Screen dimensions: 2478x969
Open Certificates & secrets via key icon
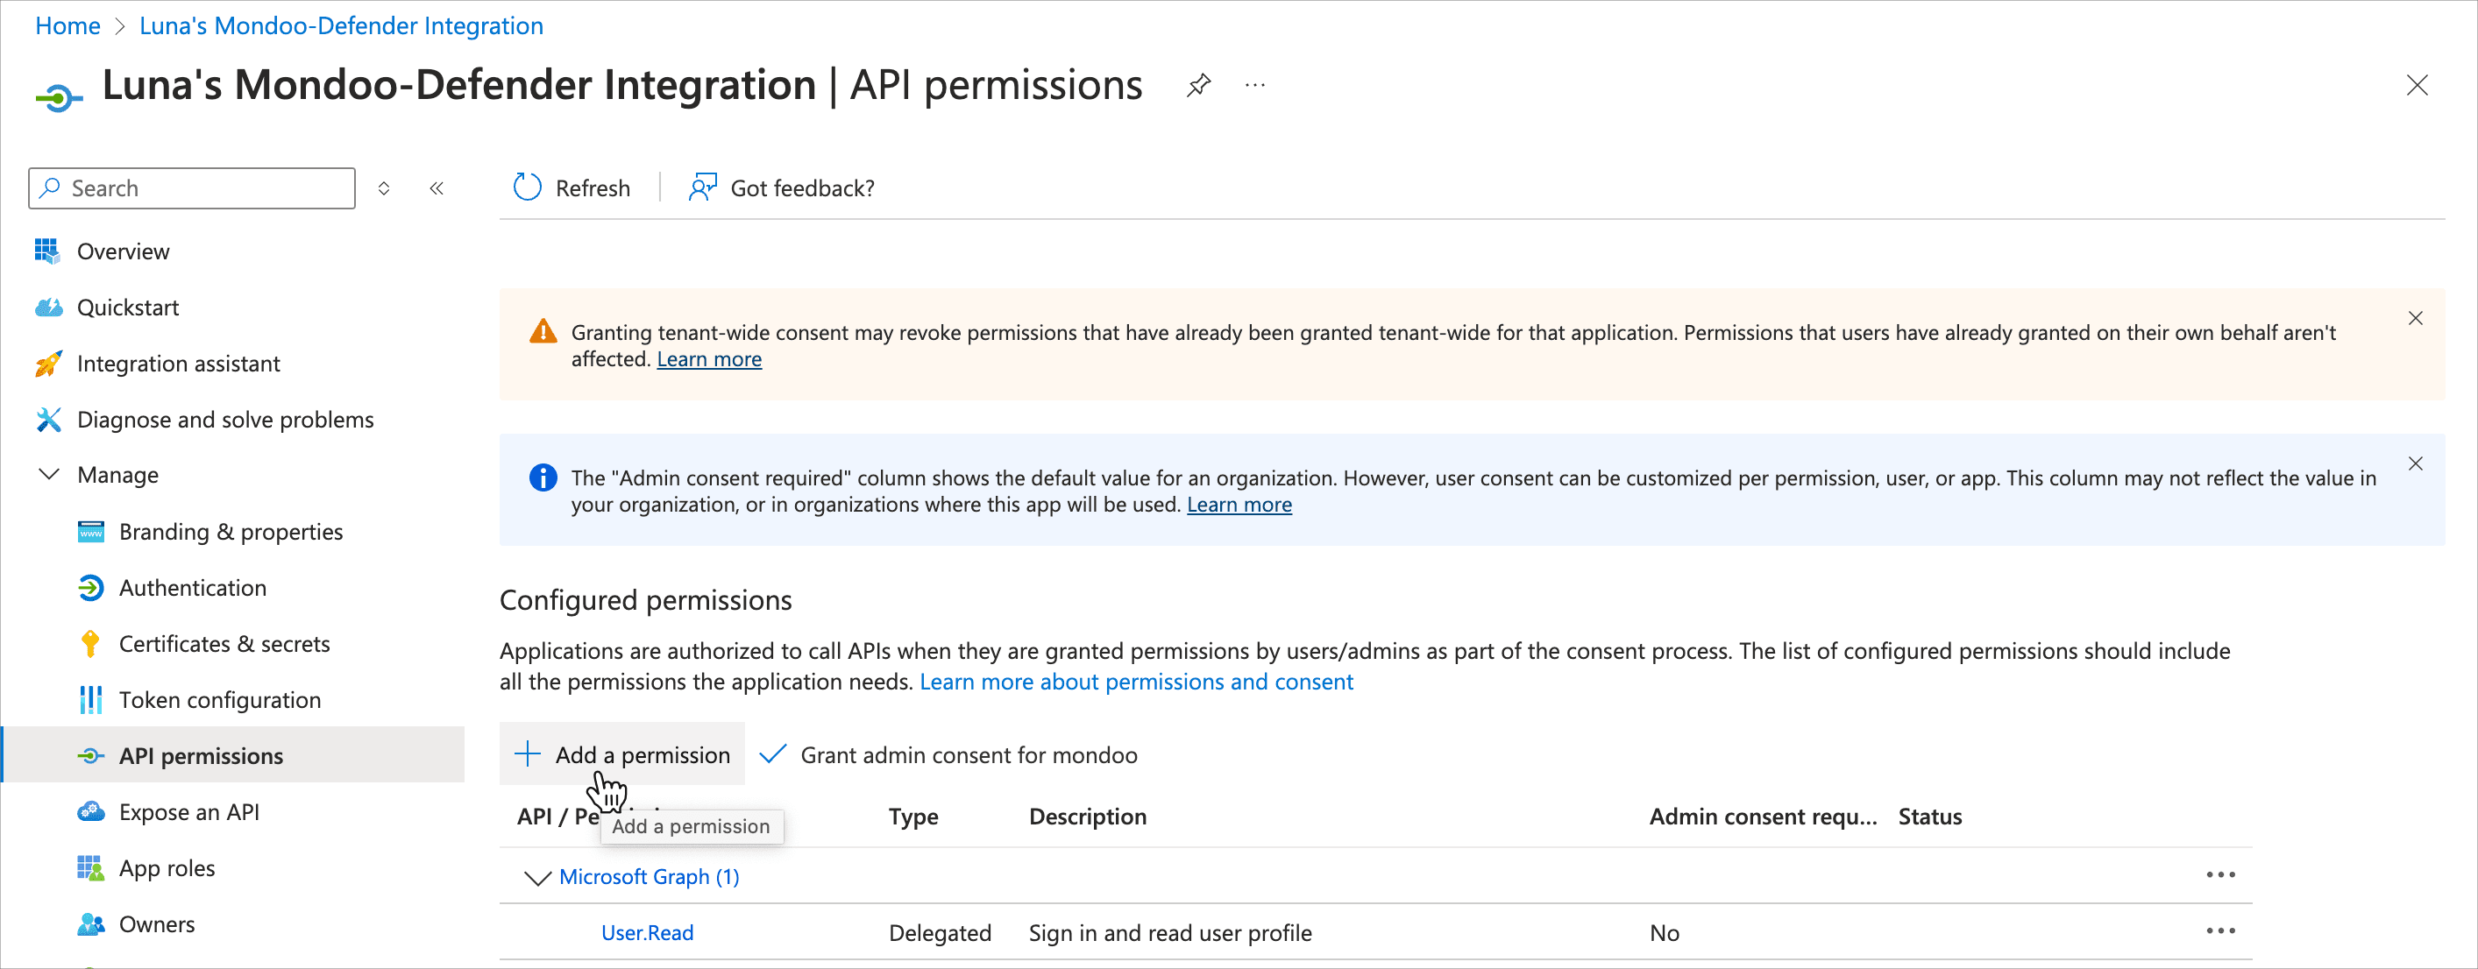[90, 643]
